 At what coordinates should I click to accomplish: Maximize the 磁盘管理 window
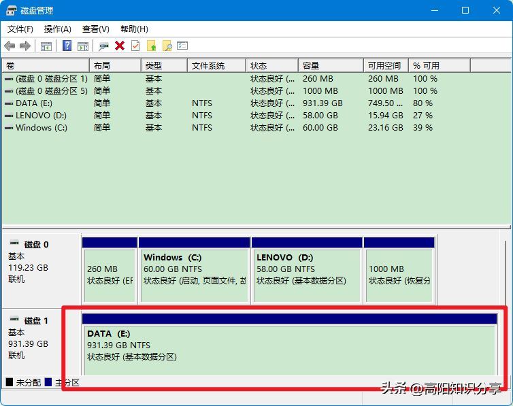pyautogui.click(x=465, y=10)
